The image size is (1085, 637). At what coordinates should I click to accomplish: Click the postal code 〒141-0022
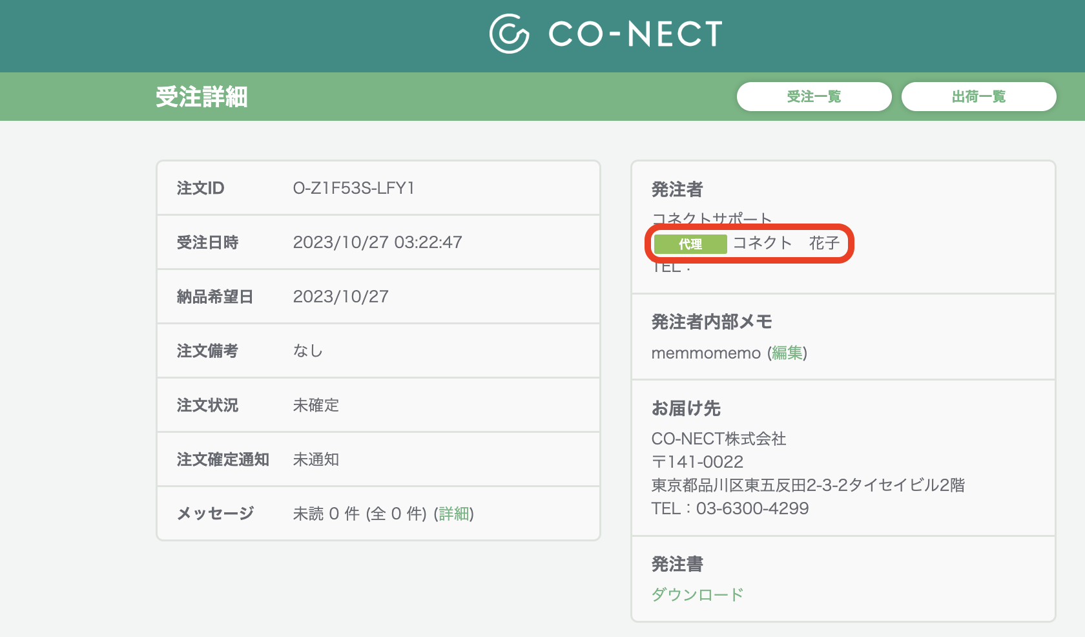(697, 462)
